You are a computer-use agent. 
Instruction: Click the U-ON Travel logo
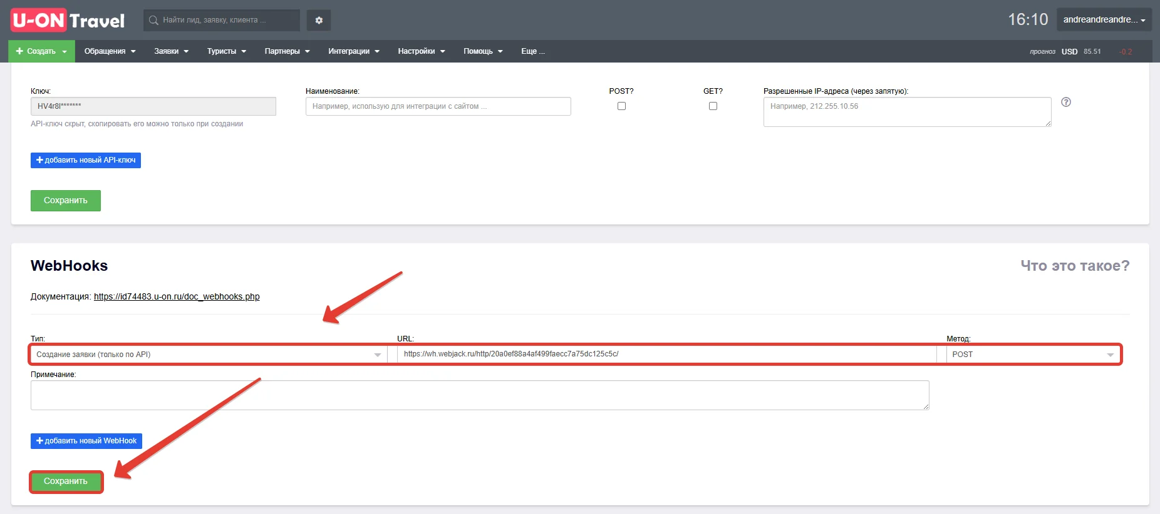68,21
